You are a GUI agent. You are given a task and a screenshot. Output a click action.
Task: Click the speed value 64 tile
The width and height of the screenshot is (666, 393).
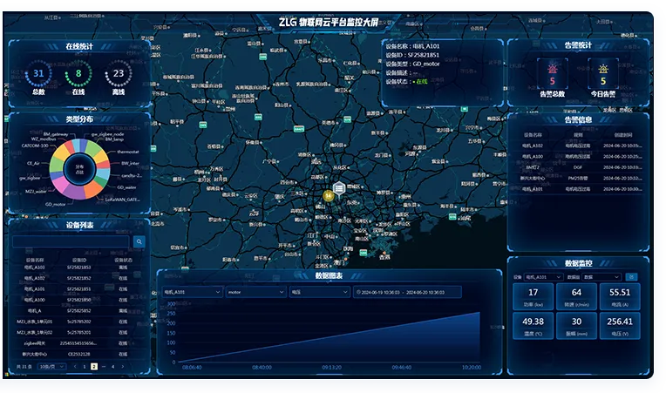click(x=576, y=296)
